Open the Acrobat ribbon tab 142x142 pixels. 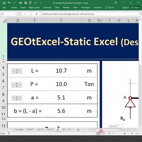click(97, 8)
